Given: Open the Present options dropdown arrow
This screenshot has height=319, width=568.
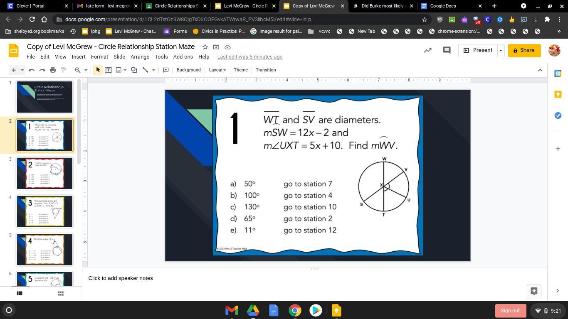Looking at the screenshot, I should (x=501, y=50).
